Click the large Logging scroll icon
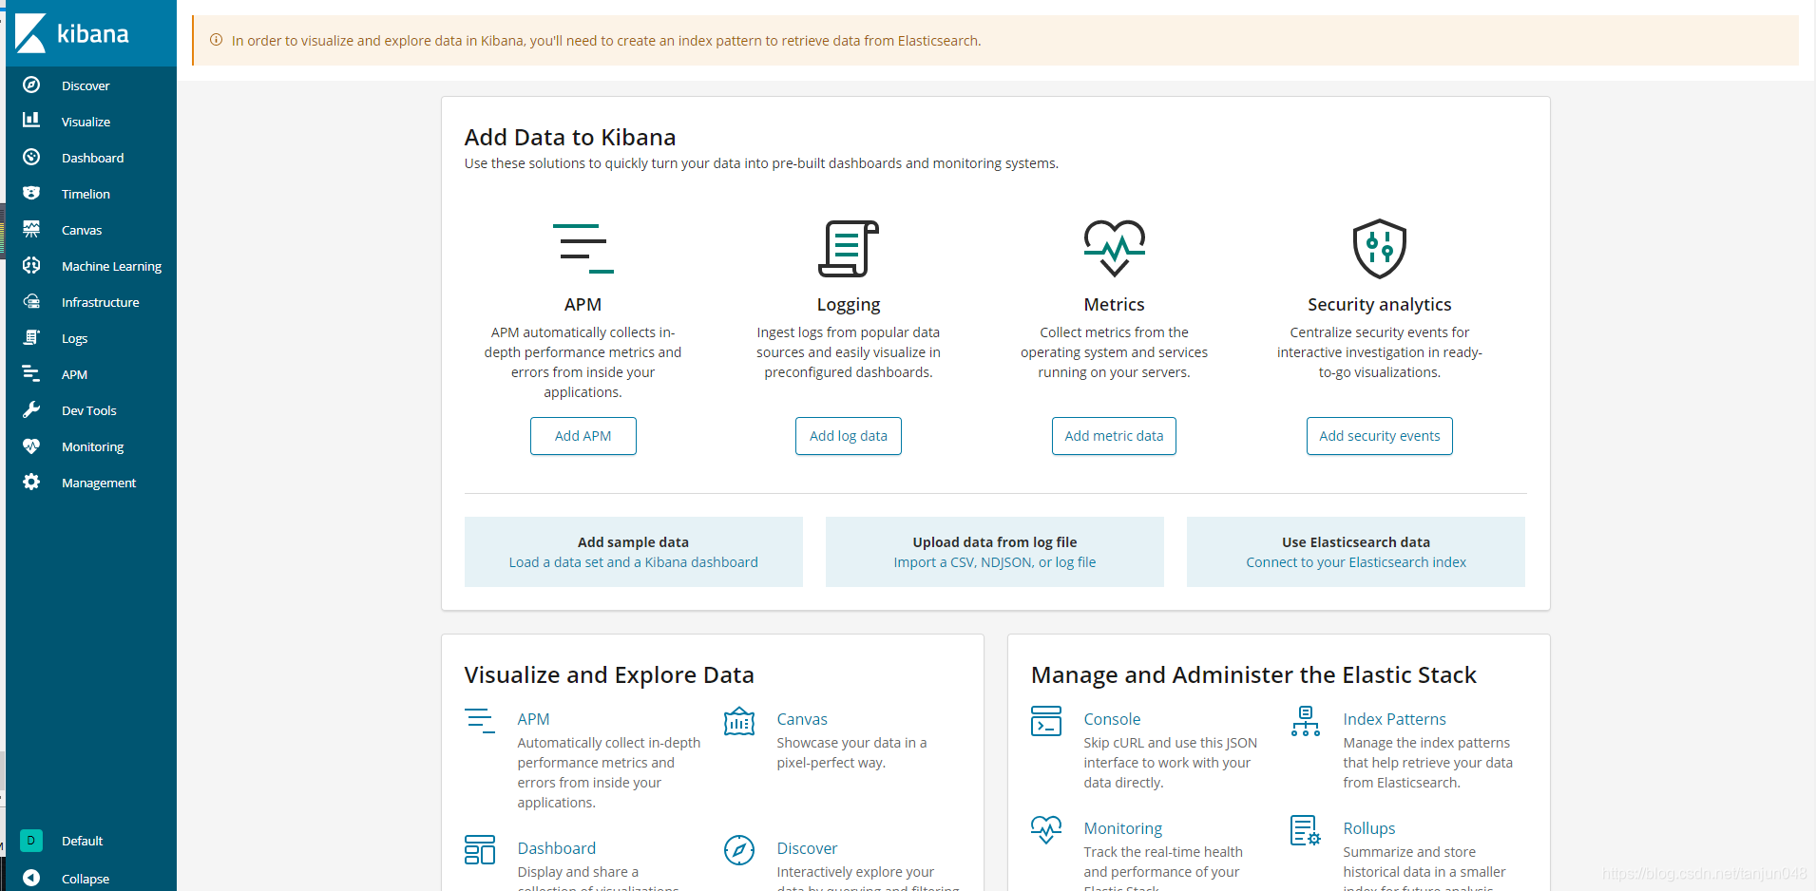This screenshot has width=1816, height=891. coord(849,249)
